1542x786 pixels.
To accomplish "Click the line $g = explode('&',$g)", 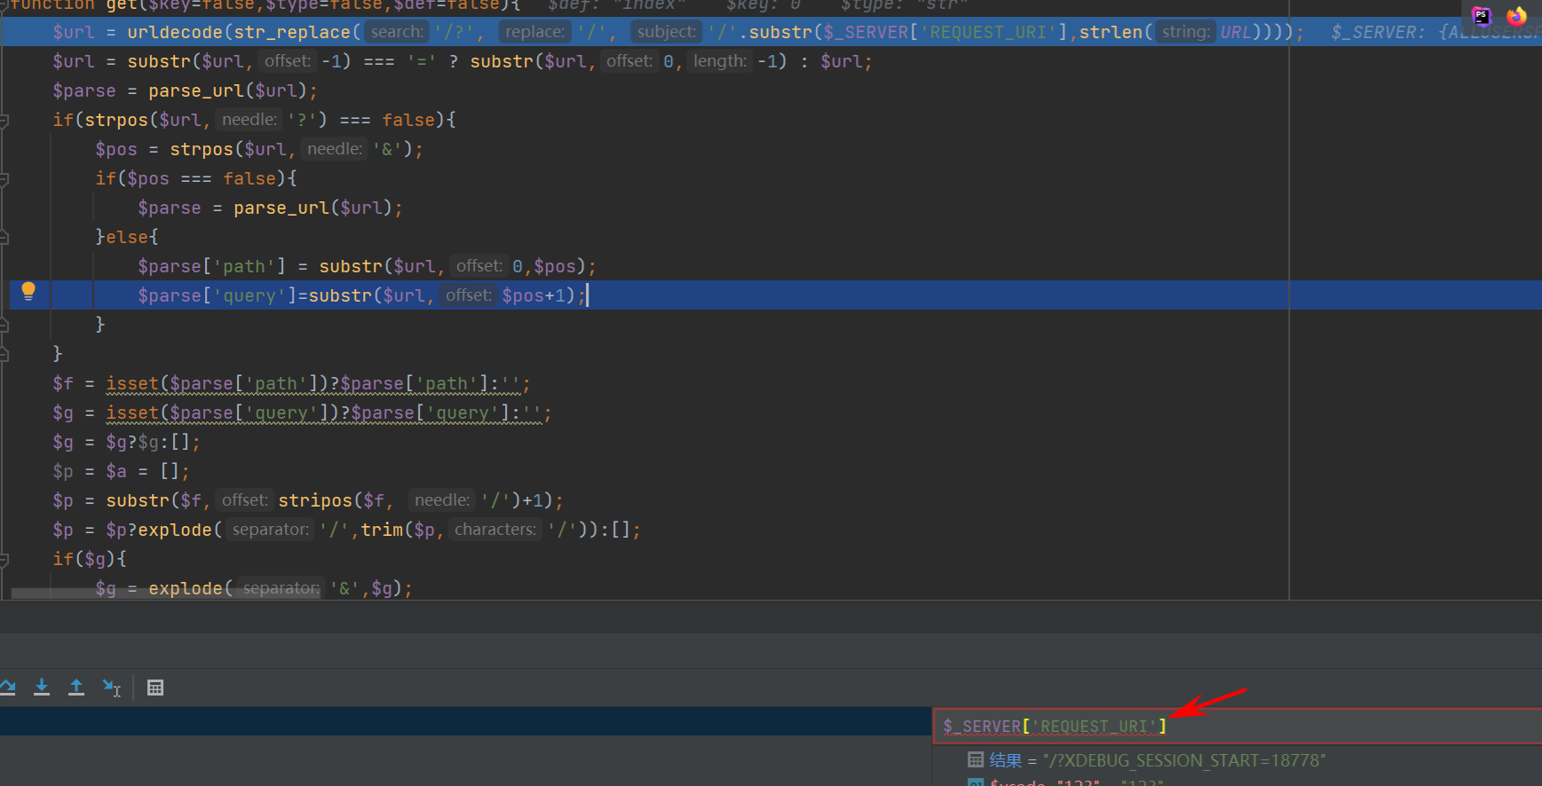I will [254, 588].
